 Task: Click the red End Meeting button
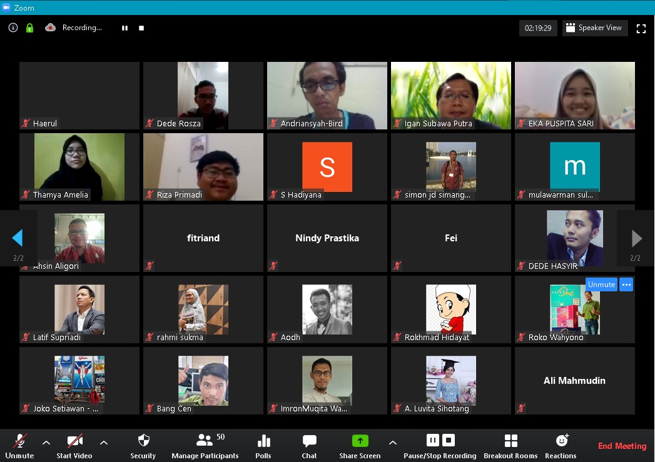coord(621,446)
